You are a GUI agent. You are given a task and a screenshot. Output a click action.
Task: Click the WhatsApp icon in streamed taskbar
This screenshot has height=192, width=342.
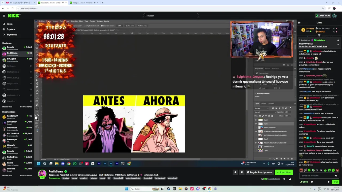click(x=75, y=164)
